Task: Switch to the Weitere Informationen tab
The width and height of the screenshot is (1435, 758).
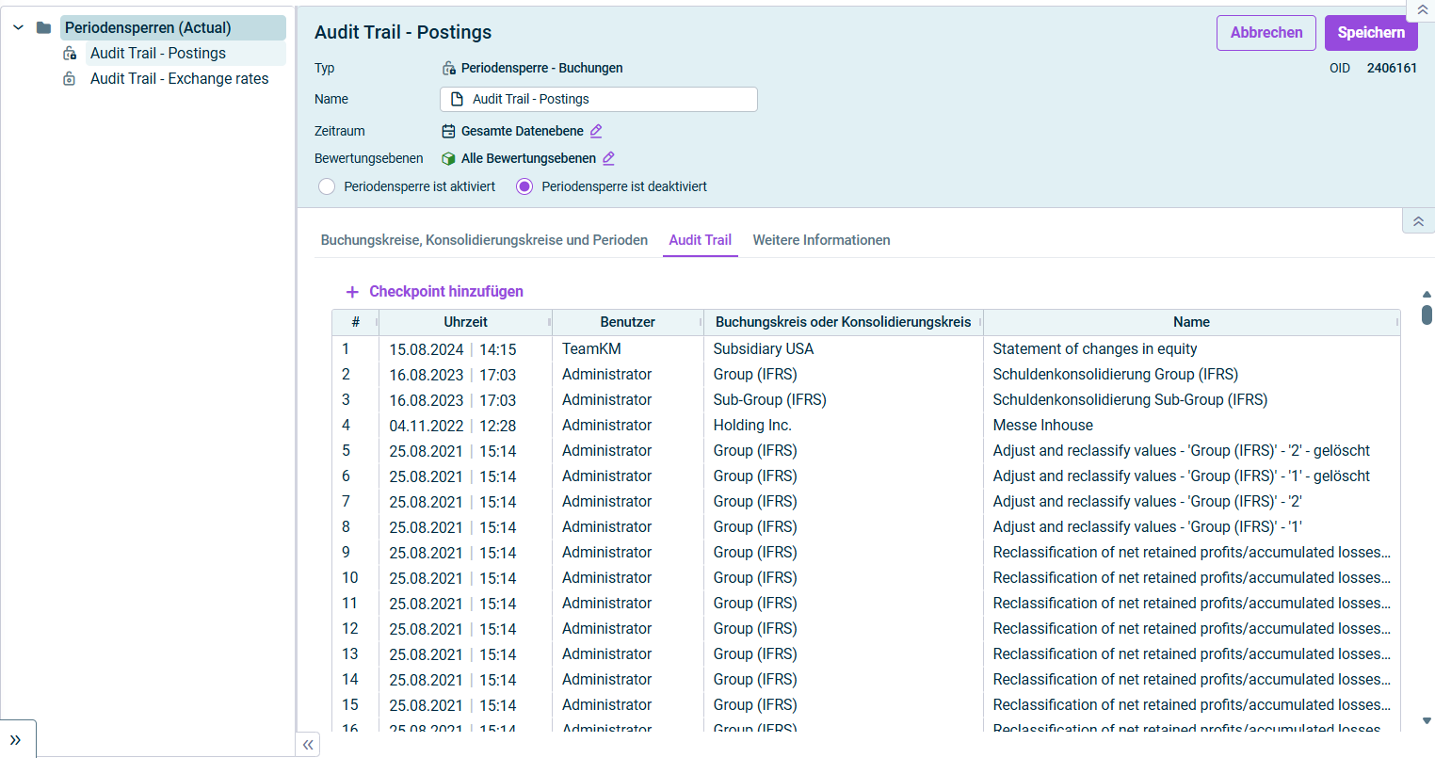Action: pyautogui.click(x=821, y=240)
